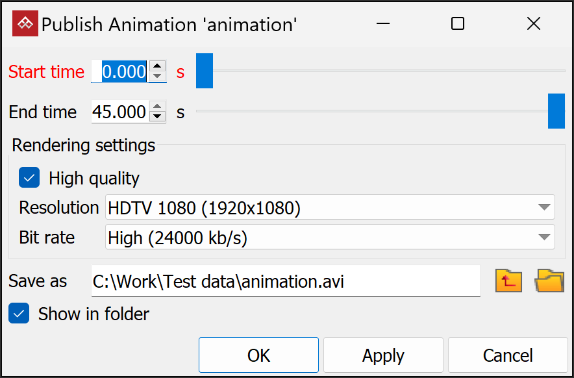Increase End time with up spinner arrow
Viewport: 574px width, 378px height.
[157, 107]
